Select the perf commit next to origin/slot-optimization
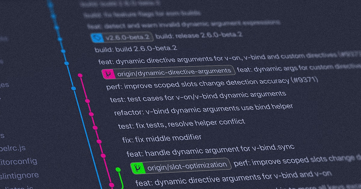Screen dimensions: 361x189 pos(297,160)
